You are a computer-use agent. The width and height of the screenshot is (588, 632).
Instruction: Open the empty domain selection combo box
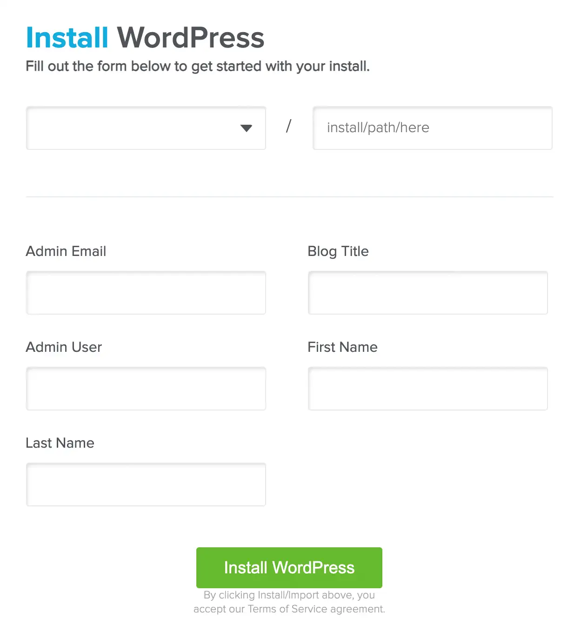146,128
